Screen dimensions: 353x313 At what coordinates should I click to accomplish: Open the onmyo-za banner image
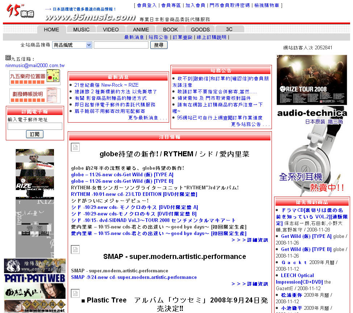tap(35, 266)
